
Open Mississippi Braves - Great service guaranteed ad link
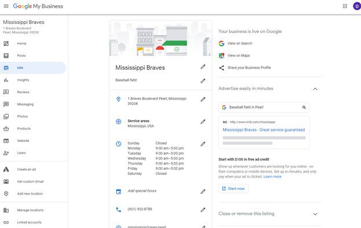coord(264,130)
